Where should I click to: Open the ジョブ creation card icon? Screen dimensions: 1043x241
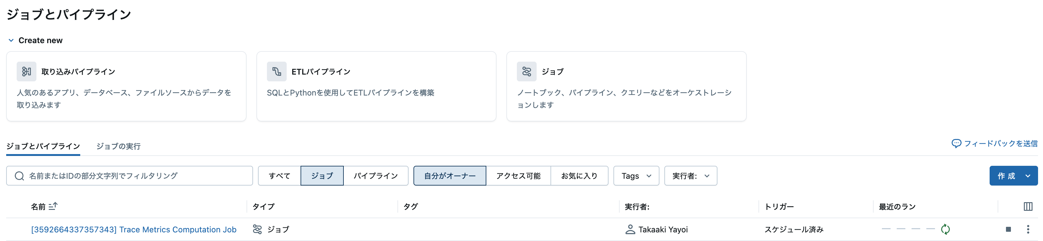(x=527, y=71)
